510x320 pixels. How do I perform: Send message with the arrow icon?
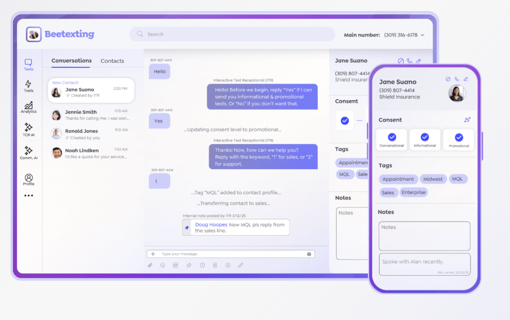tap(309, 254)
